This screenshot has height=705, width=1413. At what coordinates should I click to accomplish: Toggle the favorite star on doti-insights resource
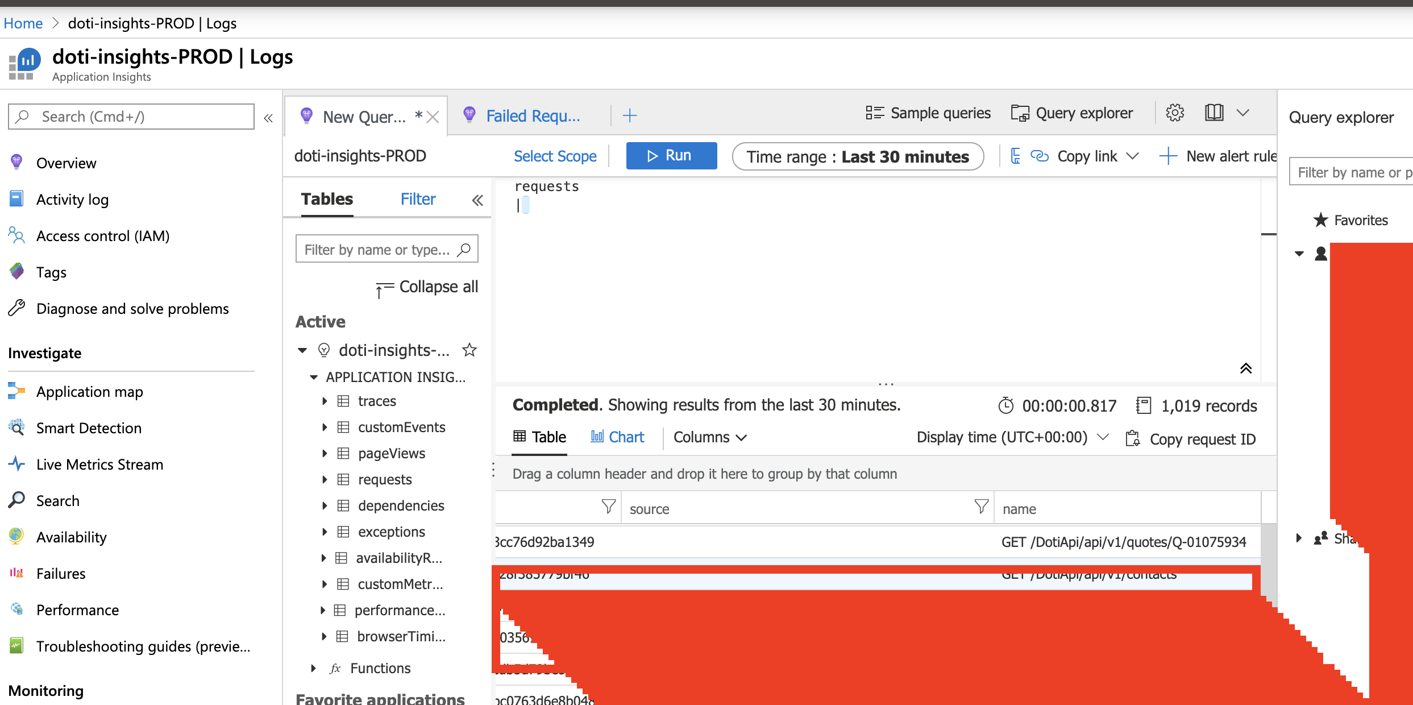point(470,350)
